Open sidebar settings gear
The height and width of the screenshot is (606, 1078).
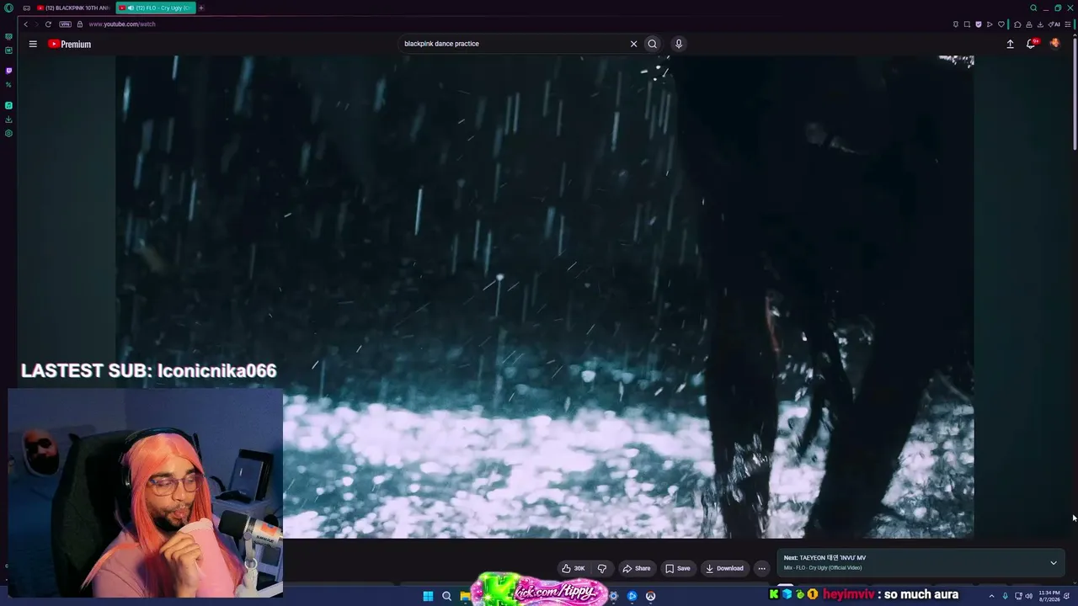(x=8, y=133)
